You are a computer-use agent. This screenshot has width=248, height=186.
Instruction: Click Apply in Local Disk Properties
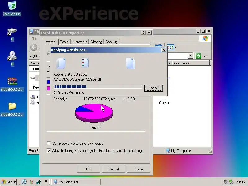click(x=139, y=169)
